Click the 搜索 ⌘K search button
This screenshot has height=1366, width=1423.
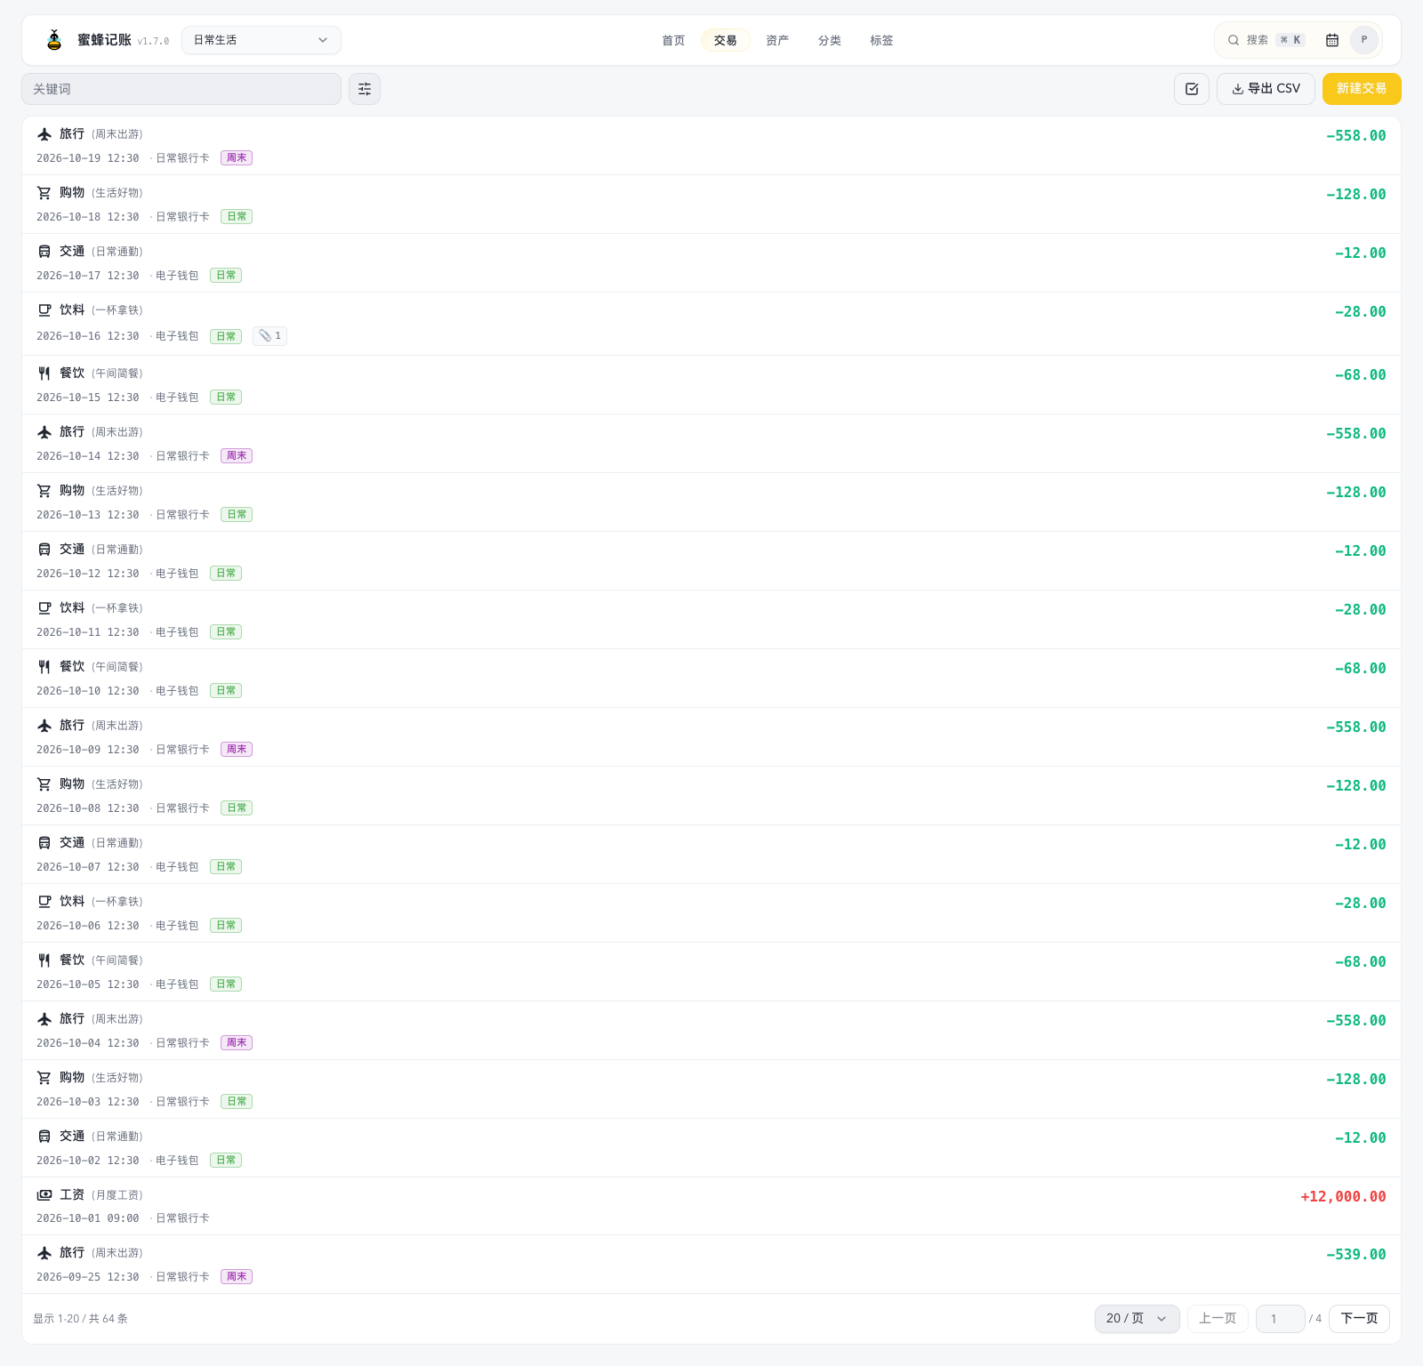point(1266,40)
